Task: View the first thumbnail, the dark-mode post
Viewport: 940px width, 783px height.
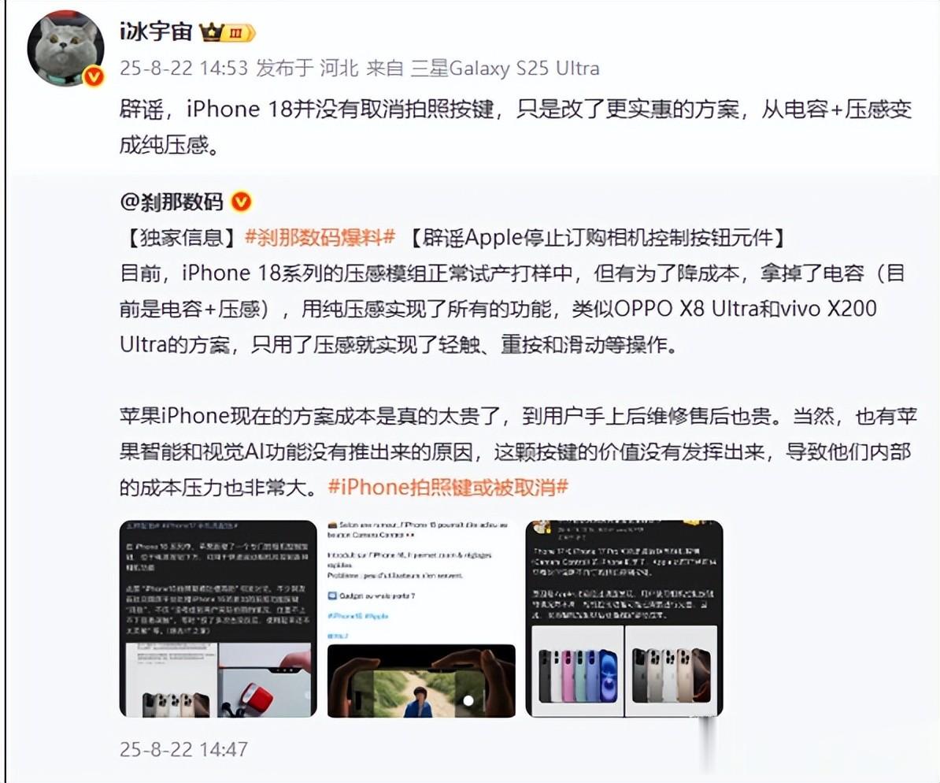Action: click(218, 618)
